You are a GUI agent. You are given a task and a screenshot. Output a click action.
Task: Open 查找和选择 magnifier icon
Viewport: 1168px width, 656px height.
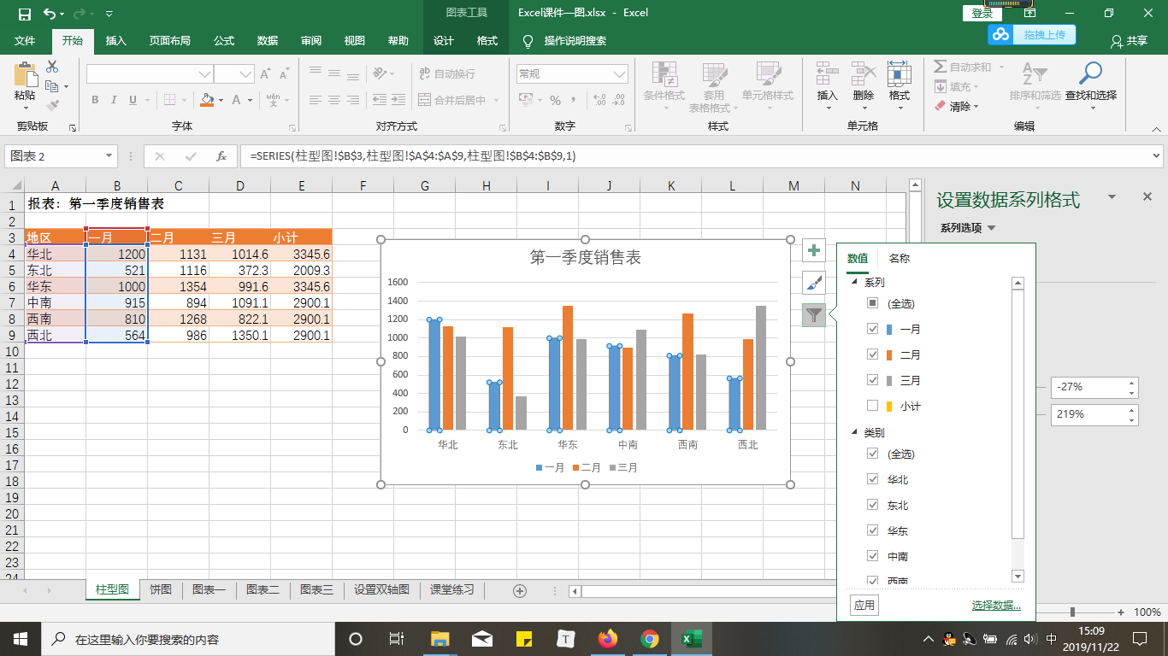[x=1090, y=73]
